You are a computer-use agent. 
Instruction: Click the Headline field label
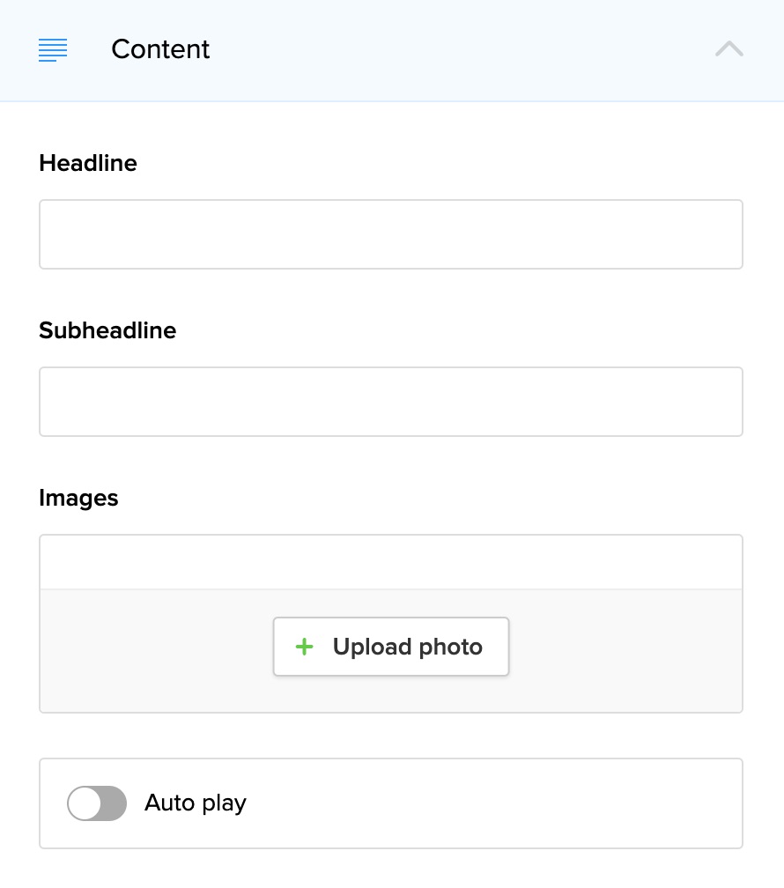tap(88, 163)
